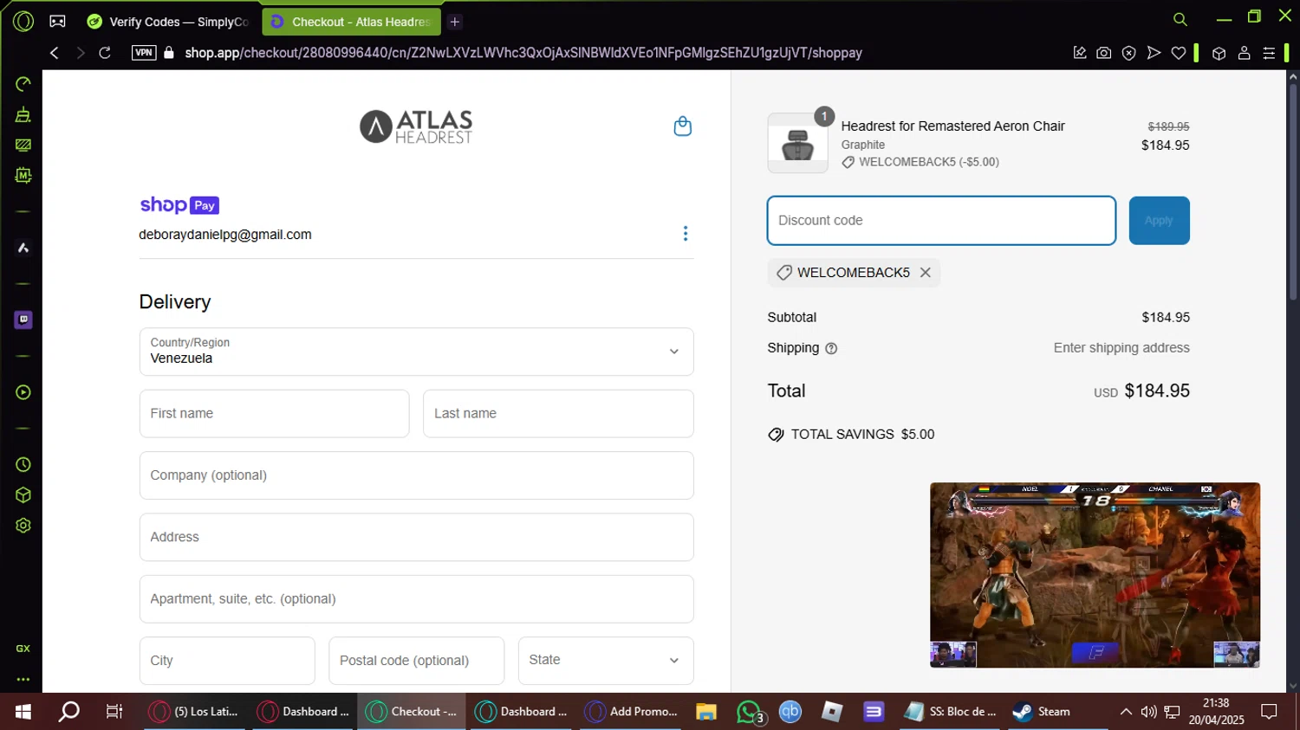This screenshot has height=730, width=1300.
Task: Open Windows taskbar search
Action: click(x=68, y=712)
